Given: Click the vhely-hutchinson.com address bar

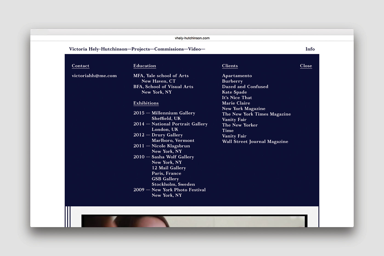Looking at the screenshot, I should point(192,38).
